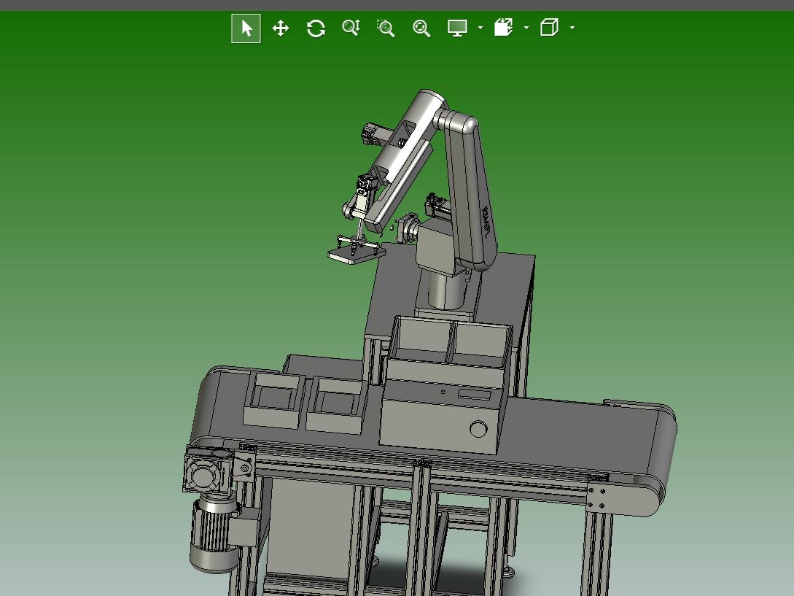The width and height of the screenshot is (794, 596).
Task: Choose the Zoom to Area tool
Action: click(386, 28)
